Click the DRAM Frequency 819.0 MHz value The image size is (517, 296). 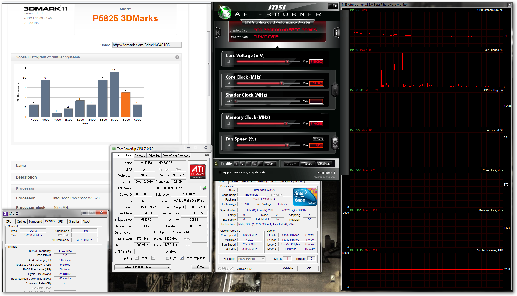pos(65,251)
